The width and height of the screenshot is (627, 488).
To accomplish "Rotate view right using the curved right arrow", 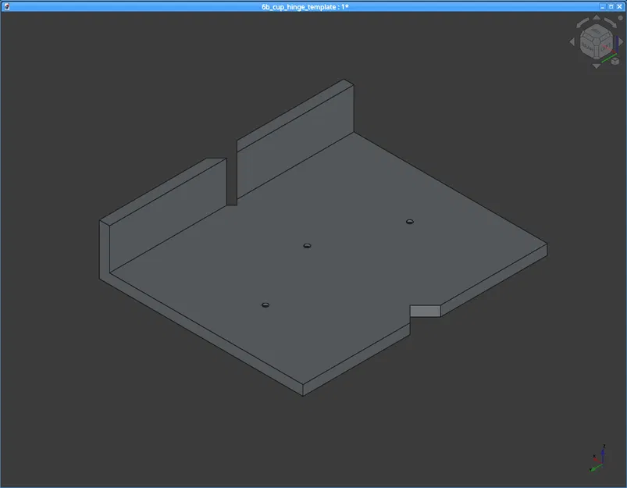I will click(x=610, y=23).
